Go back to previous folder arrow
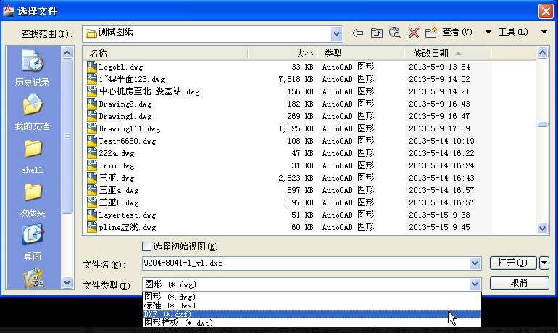The height and width of the screenshot is (333, 558). (x=358, y=33)
